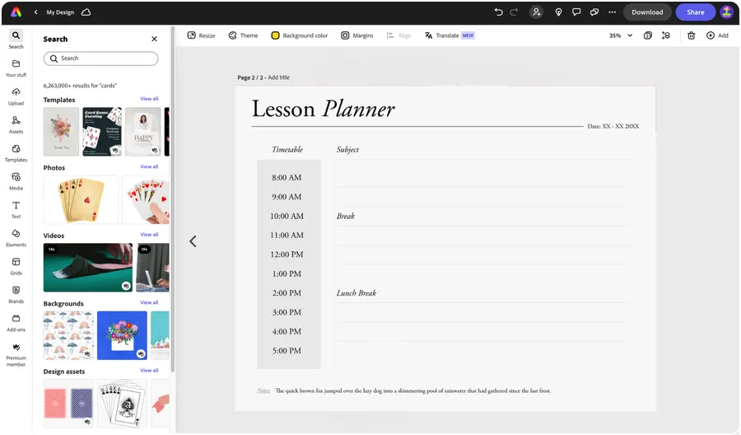Close the Search panel
Screen dimensions: 741x435
154,40
